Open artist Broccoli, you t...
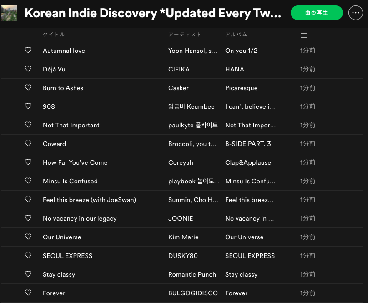The width and height of the screenshot is (368, 303). click(192, 144)
